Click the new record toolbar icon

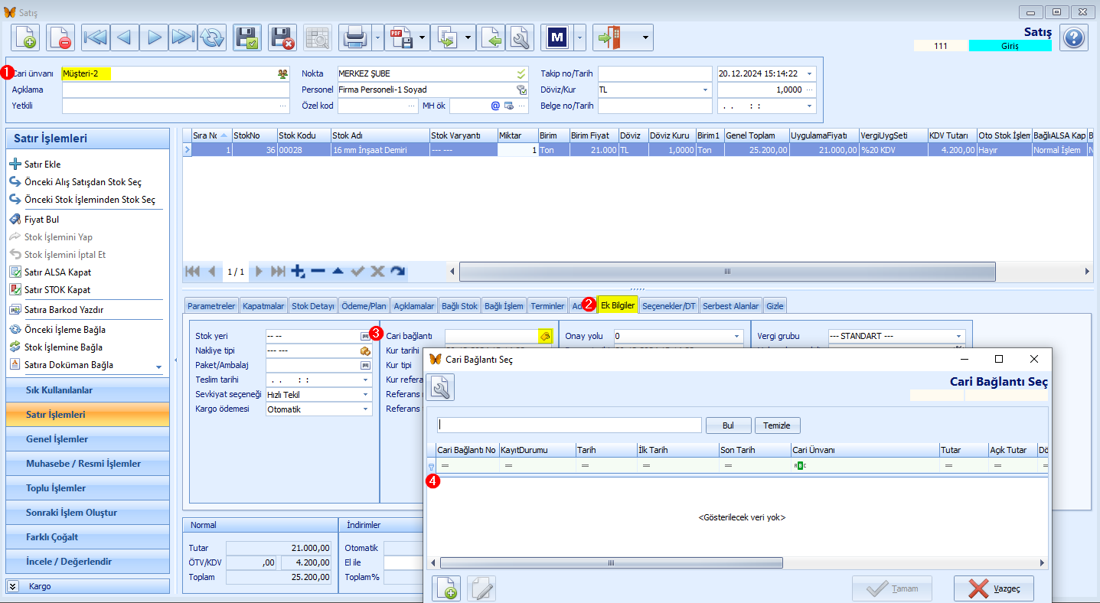25,37
